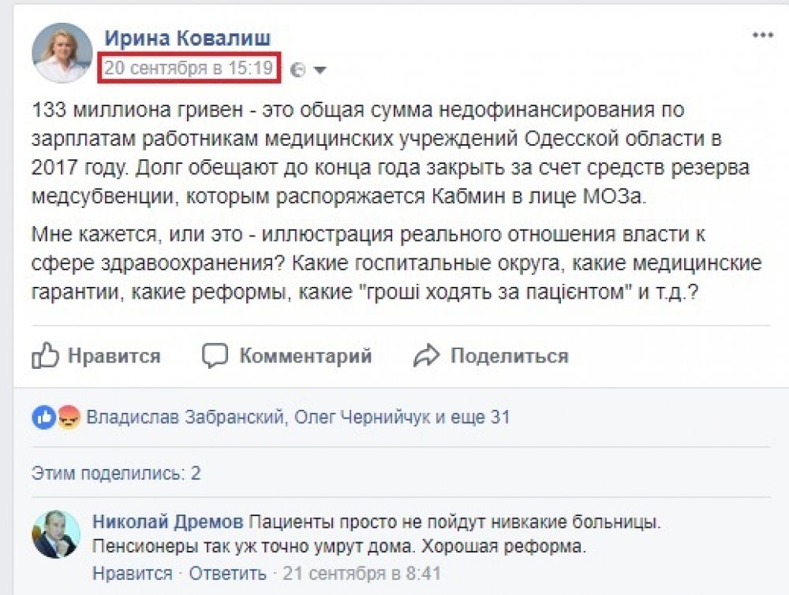Open the Ирина Ковалиш profile name link
This screenshot has height=595, width=789.
point(189,39)
